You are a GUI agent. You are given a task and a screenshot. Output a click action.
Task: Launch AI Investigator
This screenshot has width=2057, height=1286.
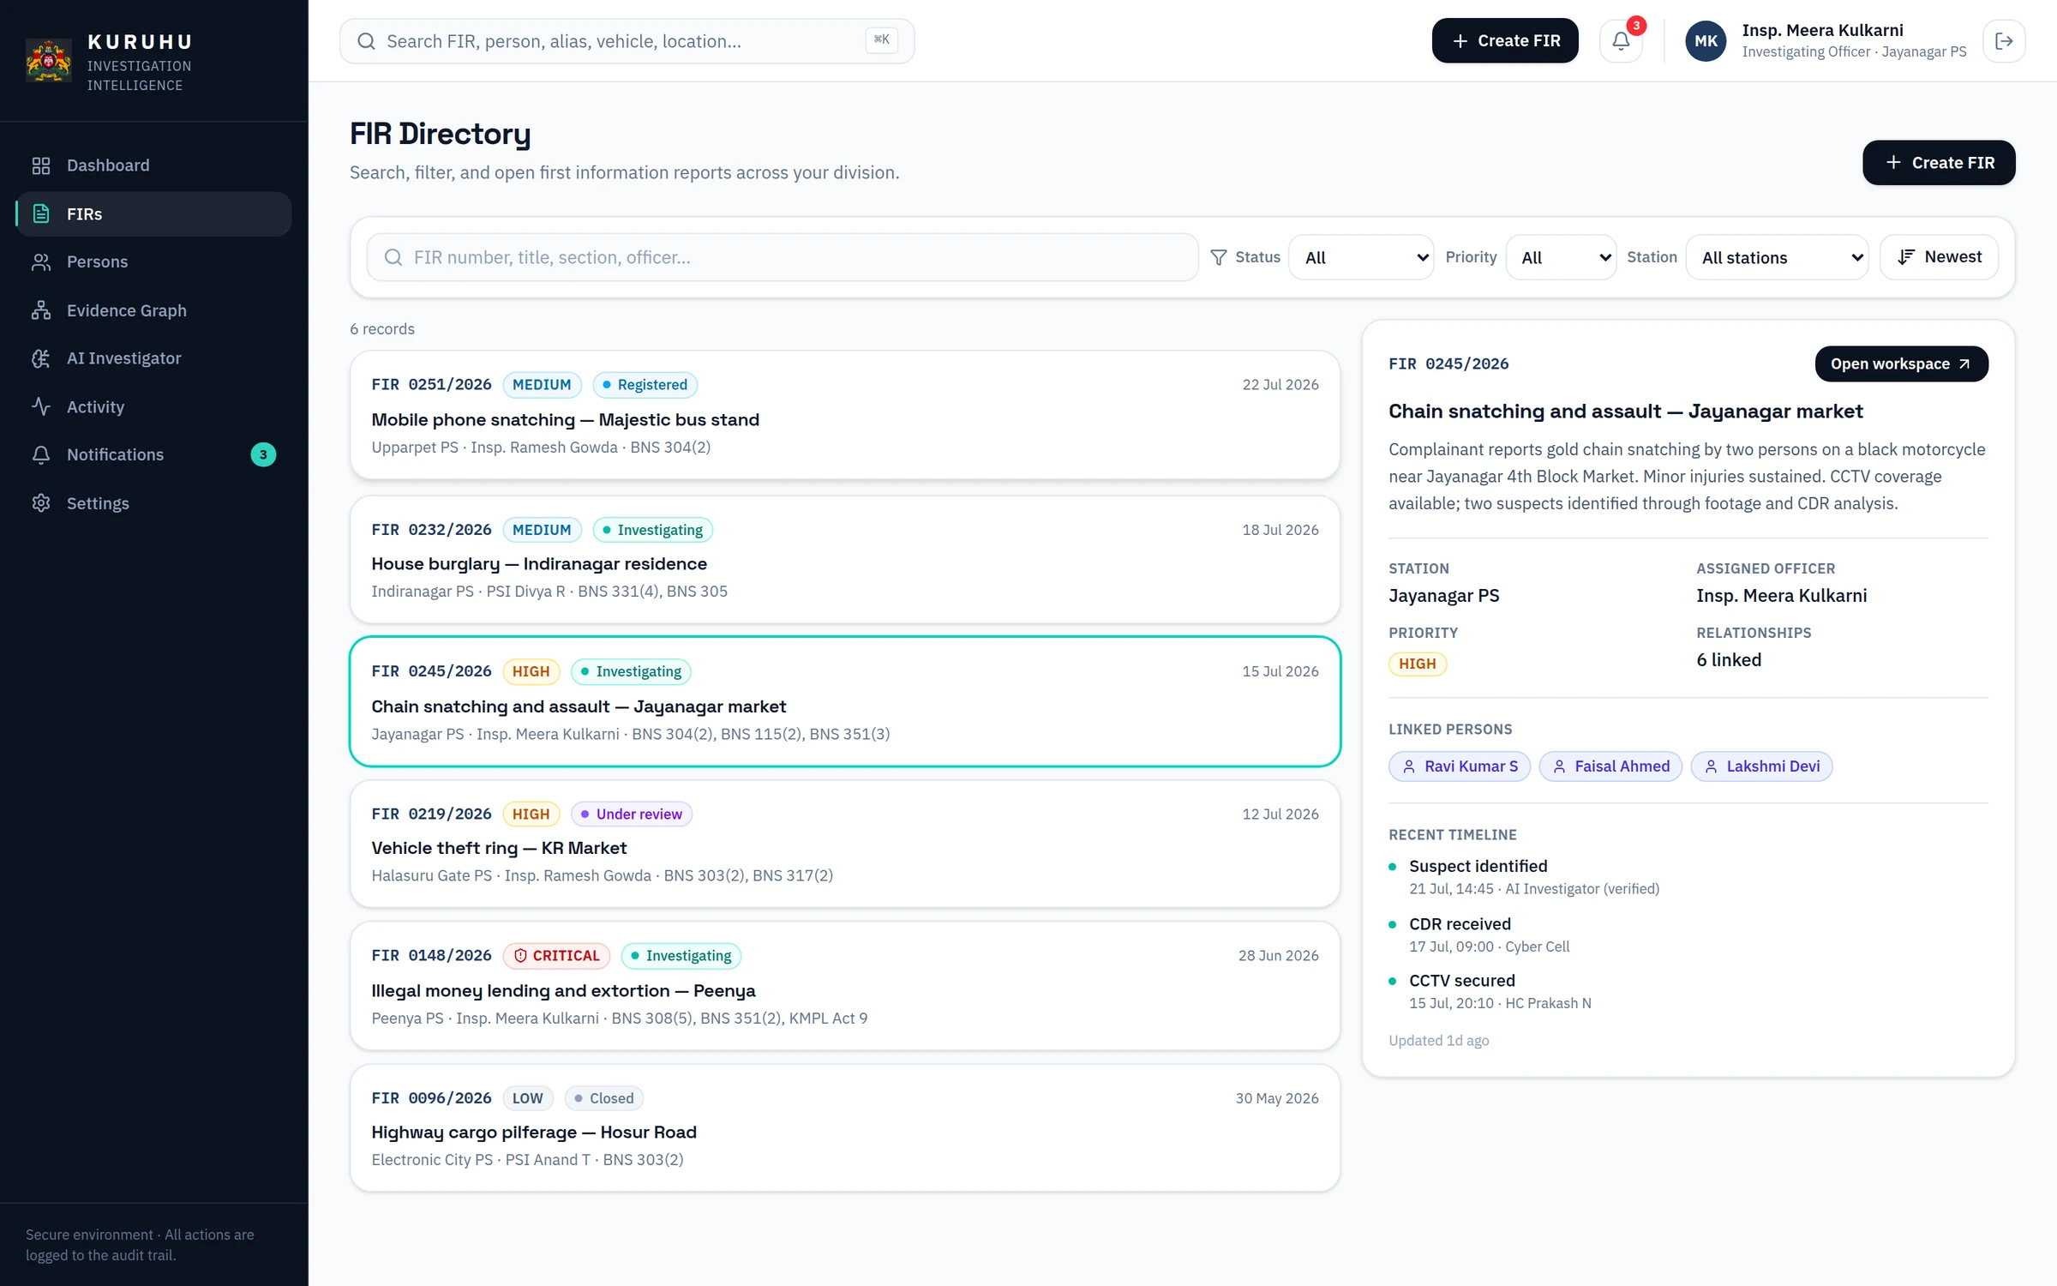click(154, 358)
